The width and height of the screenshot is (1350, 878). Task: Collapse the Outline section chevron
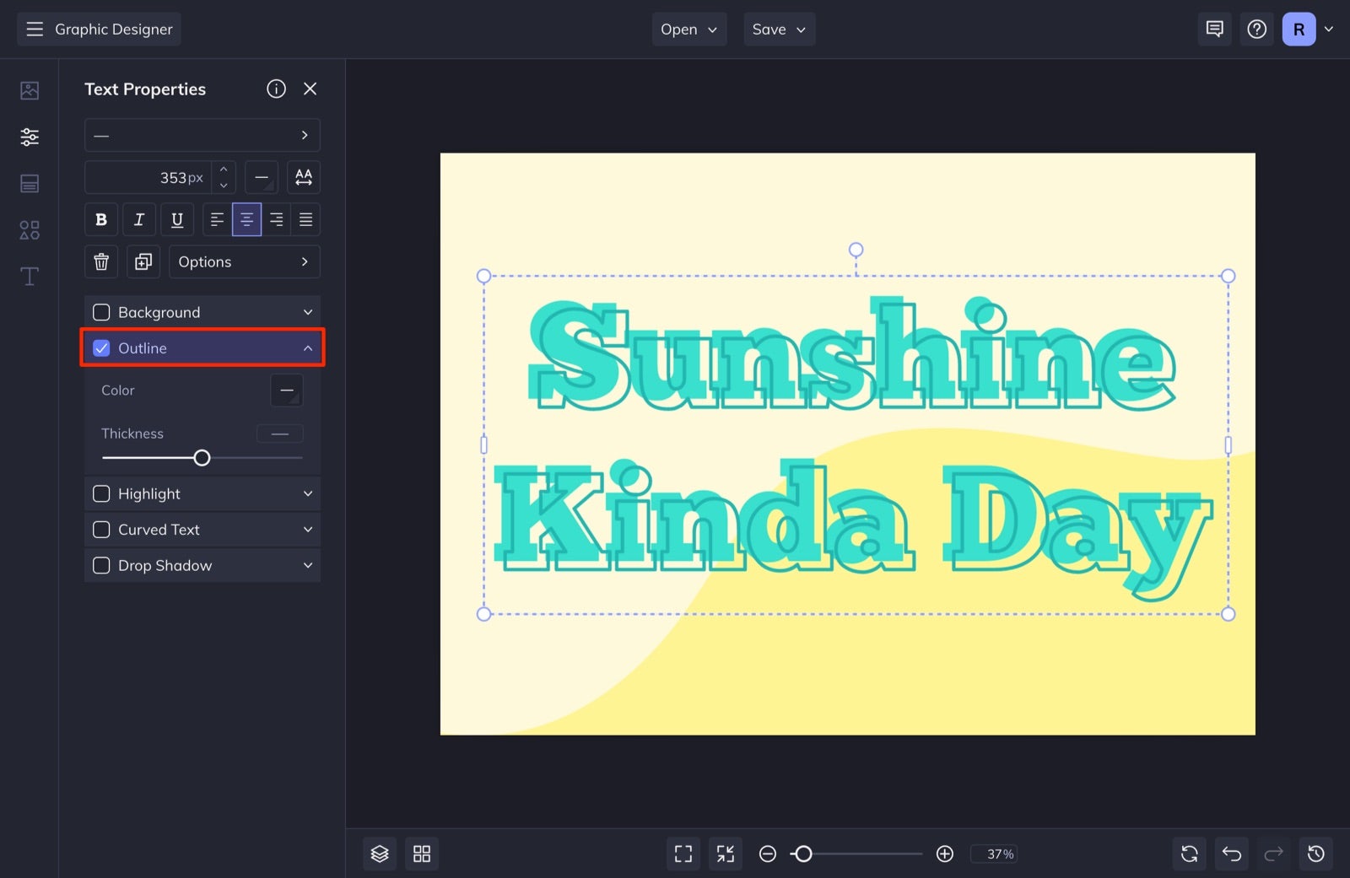pyautogui.click(x=307, y=347)
